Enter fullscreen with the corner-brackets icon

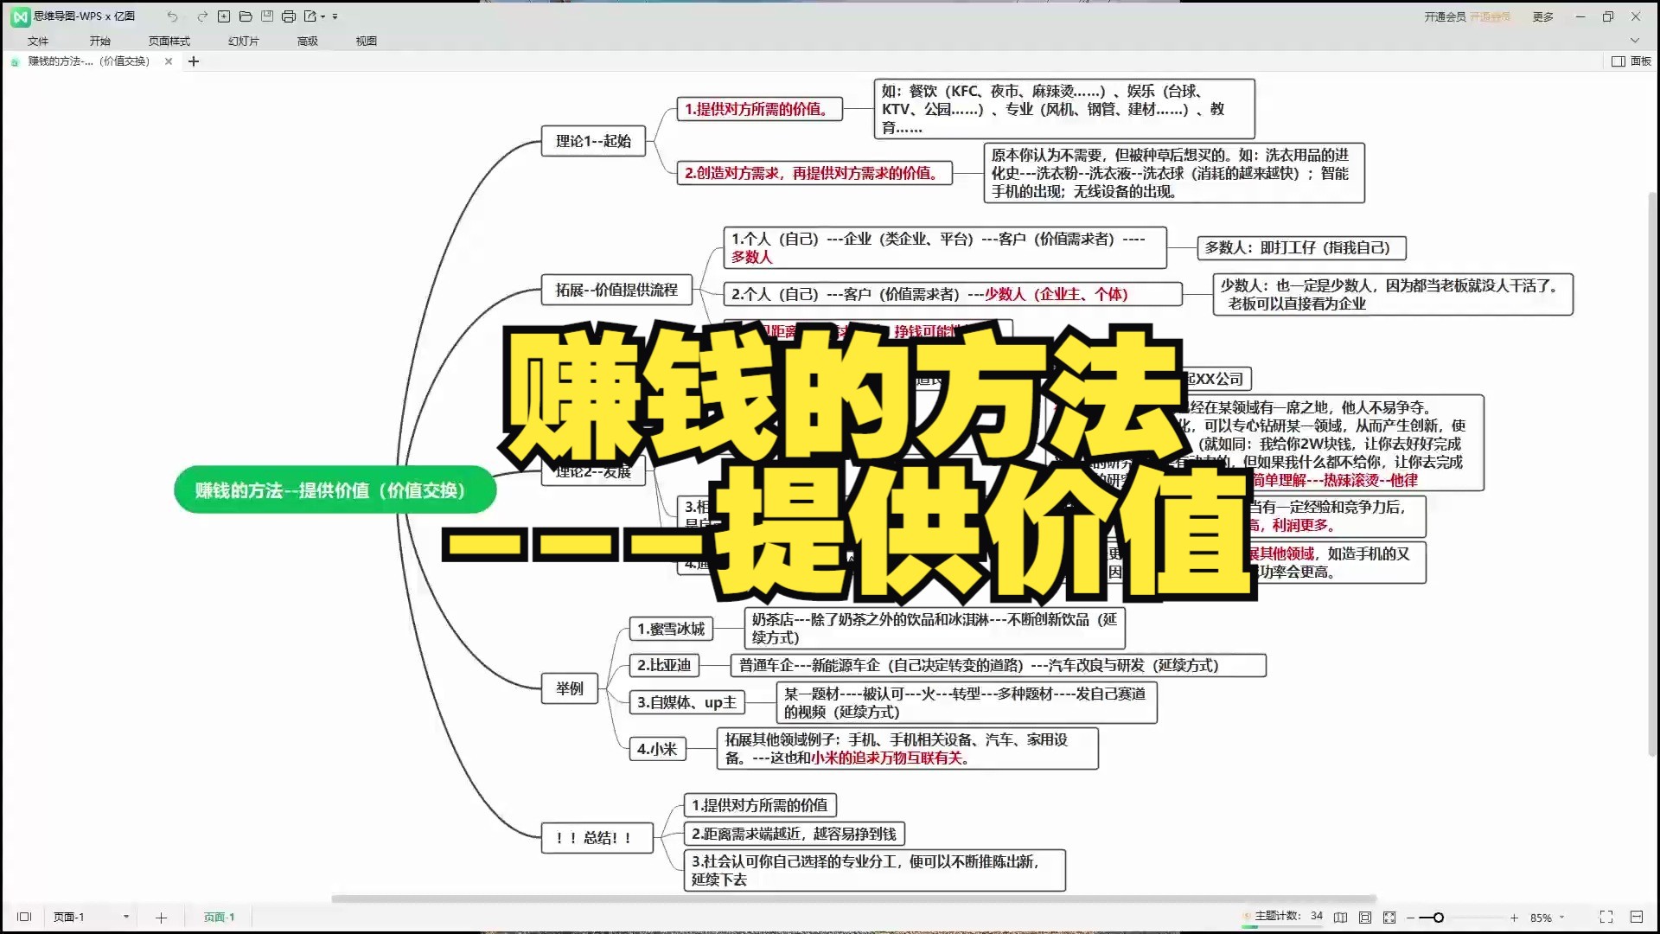coord(1606,917)
